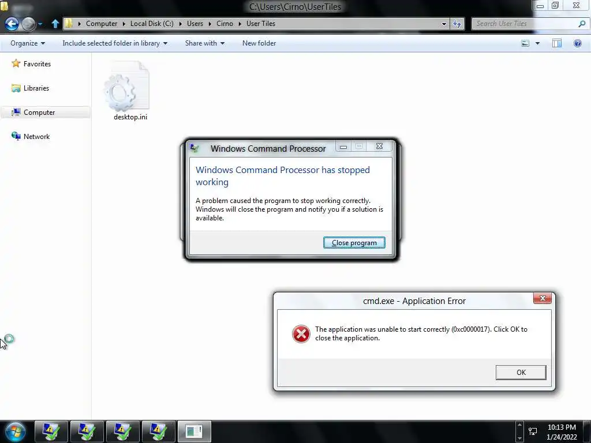
Task: Click the Network globe icon
Action: click(x=16, y=136)
